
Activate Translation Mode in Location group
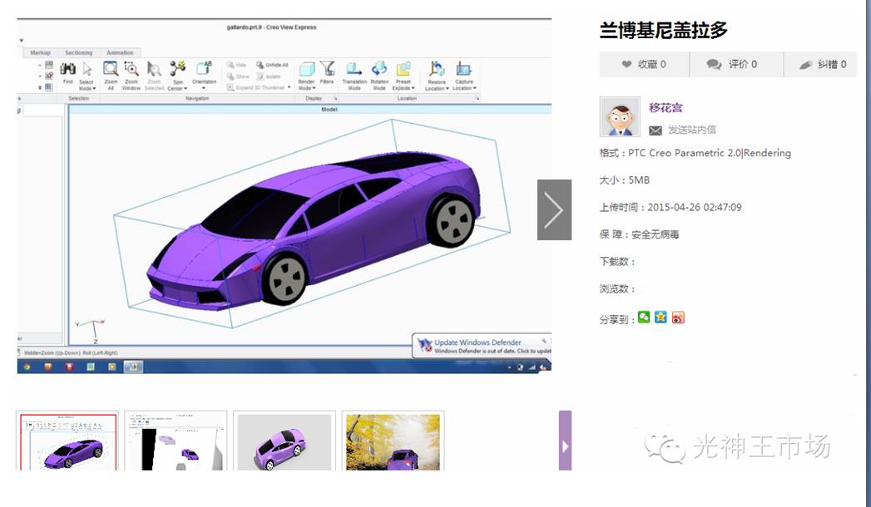click(354, 76)
